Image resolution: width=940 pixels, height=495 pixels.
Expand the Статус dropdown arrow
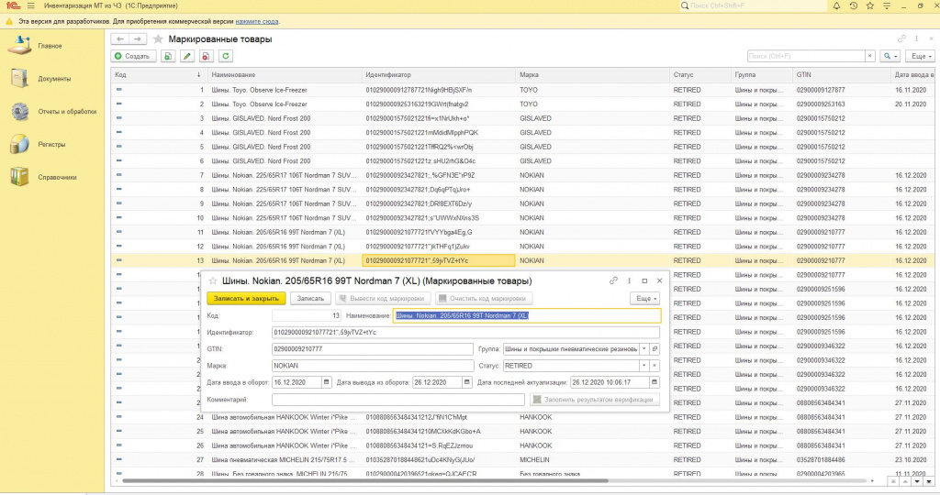644,366
